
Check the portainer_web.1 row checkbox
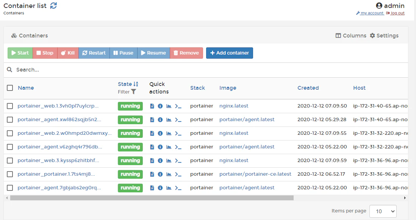(x=10, y=106)
